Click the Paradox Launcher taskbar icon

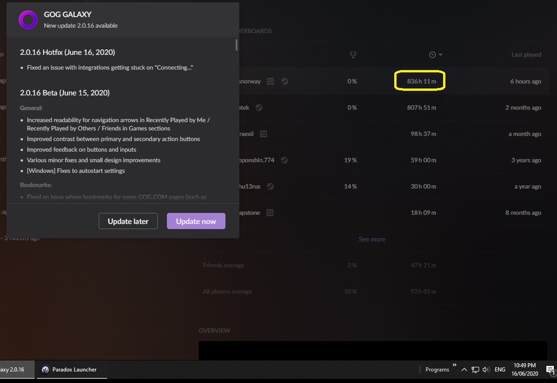[x=45, y=370]
